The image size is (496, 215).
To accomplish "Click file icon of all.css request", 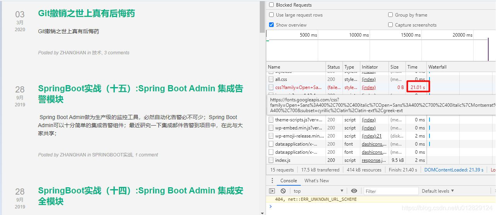I will 271,79.
